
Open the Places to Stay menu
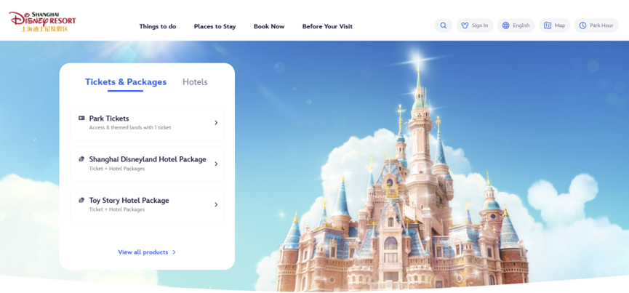pyautogui.click(x=215, y=26)
